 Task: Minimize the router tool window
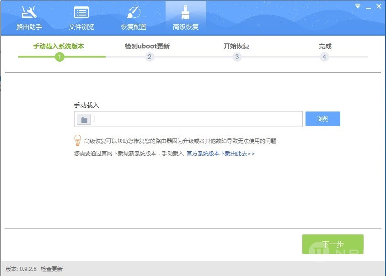(368, 7)
